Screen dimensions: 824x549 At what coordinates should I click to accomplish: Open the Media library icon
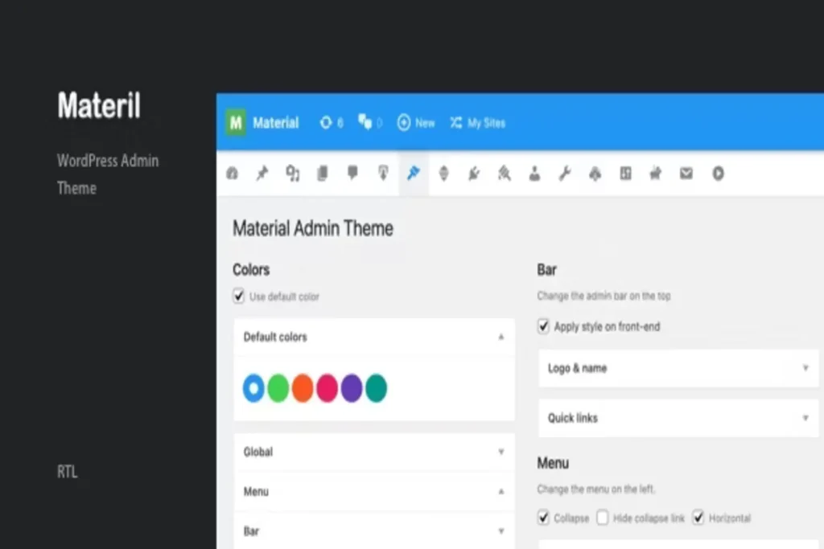292,173
